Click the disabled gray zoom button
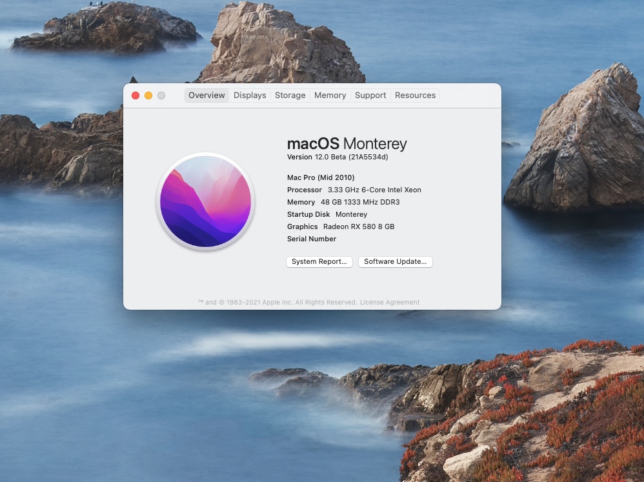 (x=161, y=95)
